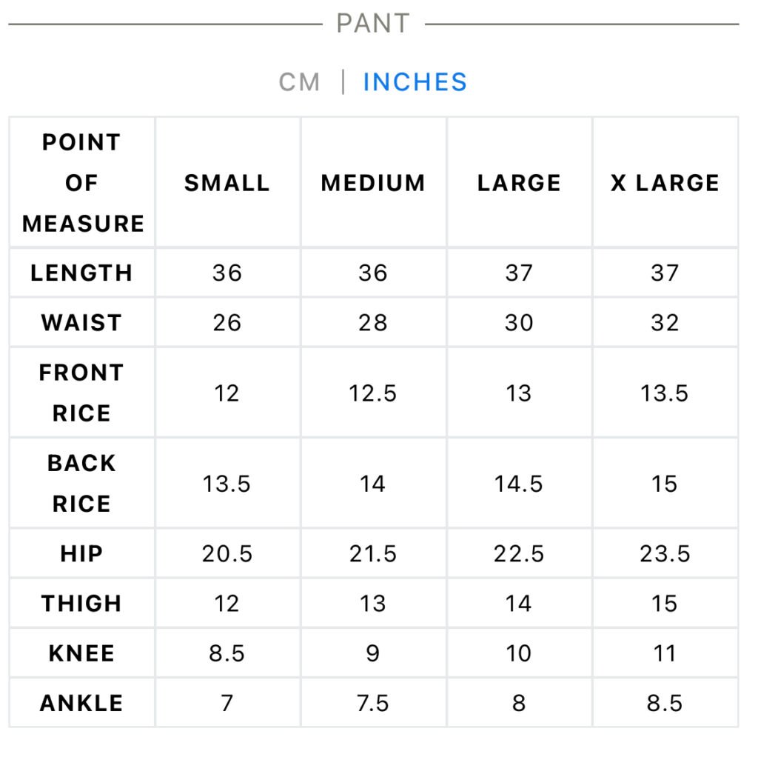Click the medium ankle value 7.5

(x=373, y=704)
